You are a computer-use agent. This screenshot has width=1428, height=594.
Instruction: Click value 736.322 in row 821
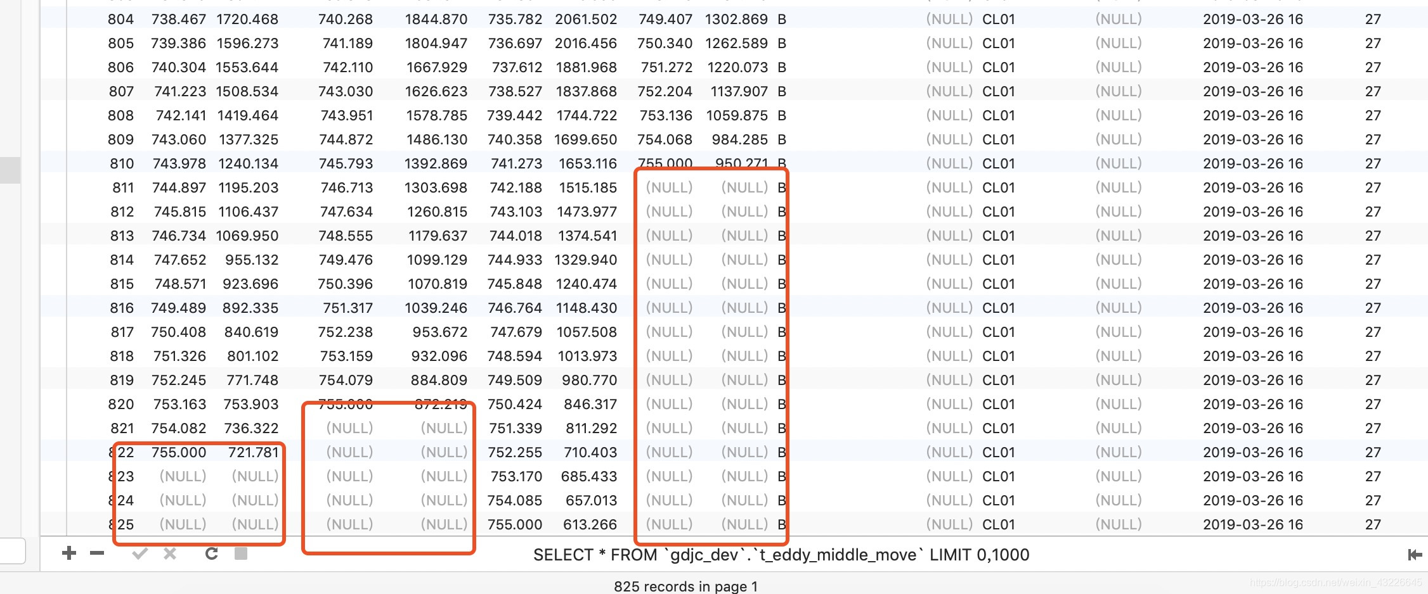click(251, 428)
